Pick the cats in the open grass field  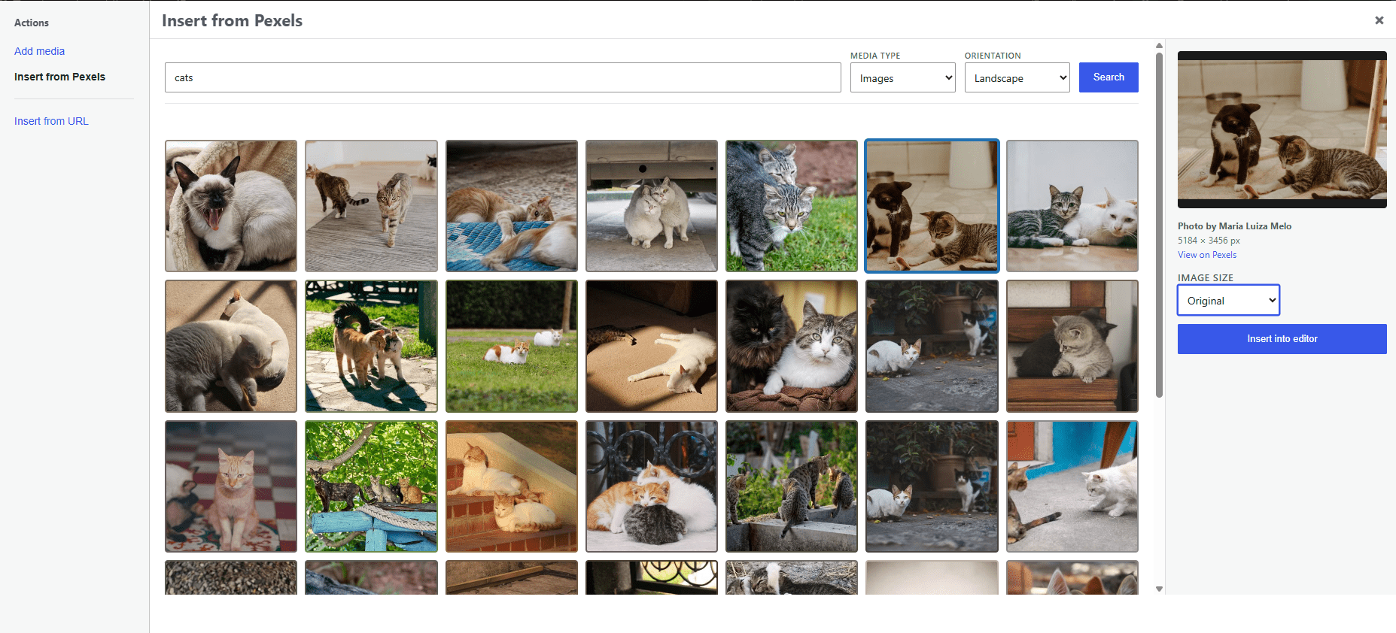pos(512,346)
